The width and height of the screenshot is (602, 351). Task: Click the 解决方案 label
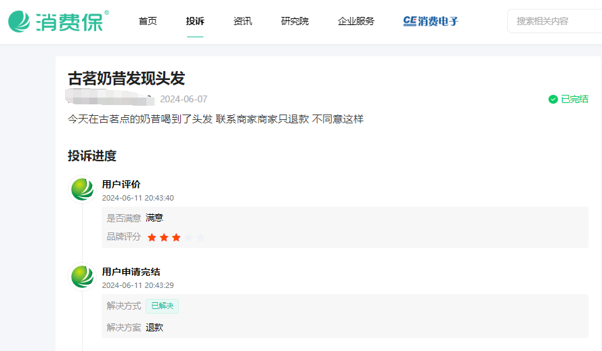coord(124,327)
